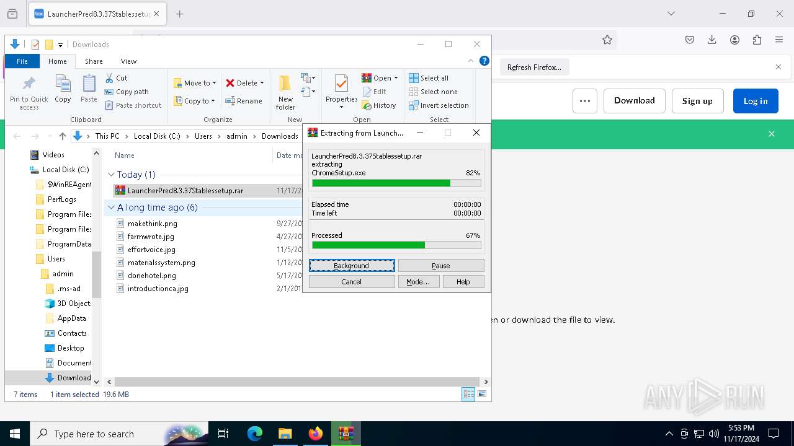Click Copy path in Clipboard group

click(127, 92)
